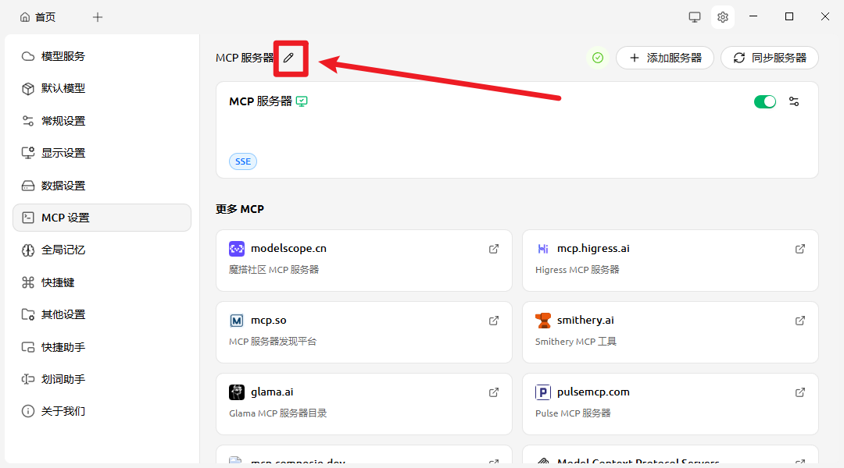Image resolution: width=844 pixels, height=468 pixels.
Task: Click Pulse MCP 服务器 description text
Action: click(x=573, y=413)
